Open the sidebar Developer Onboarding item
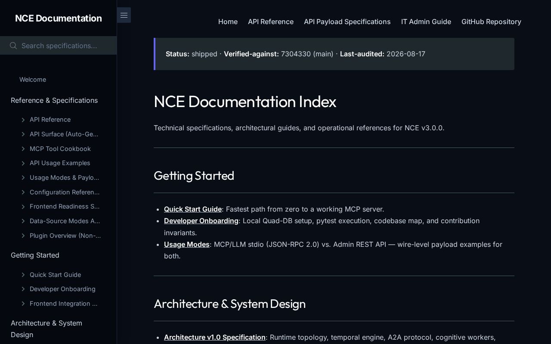This screenshot has width=551, height=344. click(62, 289)
